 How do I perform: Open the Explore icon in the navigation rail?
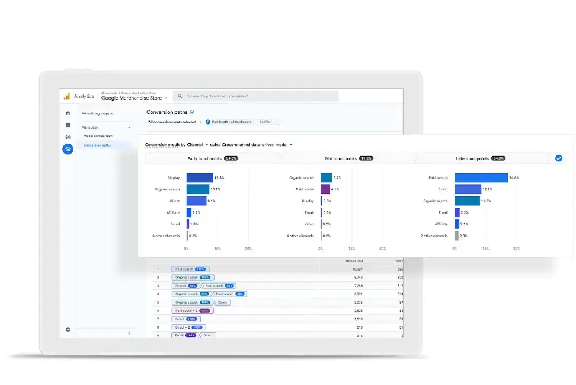coord(68,136)
